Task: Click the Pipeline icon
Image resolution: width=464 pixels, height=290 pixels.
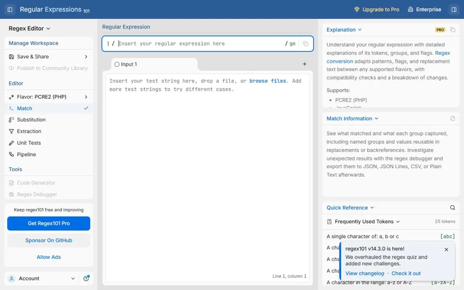Action: (x=11, y=154)
